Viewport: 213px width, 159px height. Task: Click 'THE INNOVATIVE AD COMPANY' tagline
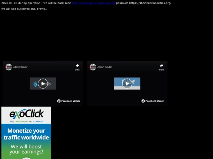point(27,121)
